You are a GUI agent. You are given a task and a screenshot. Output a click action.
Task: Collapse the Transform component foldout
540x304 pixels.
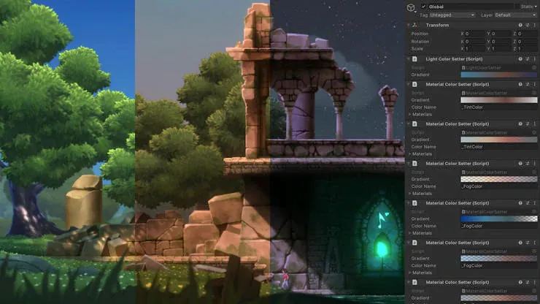point(409,25)
